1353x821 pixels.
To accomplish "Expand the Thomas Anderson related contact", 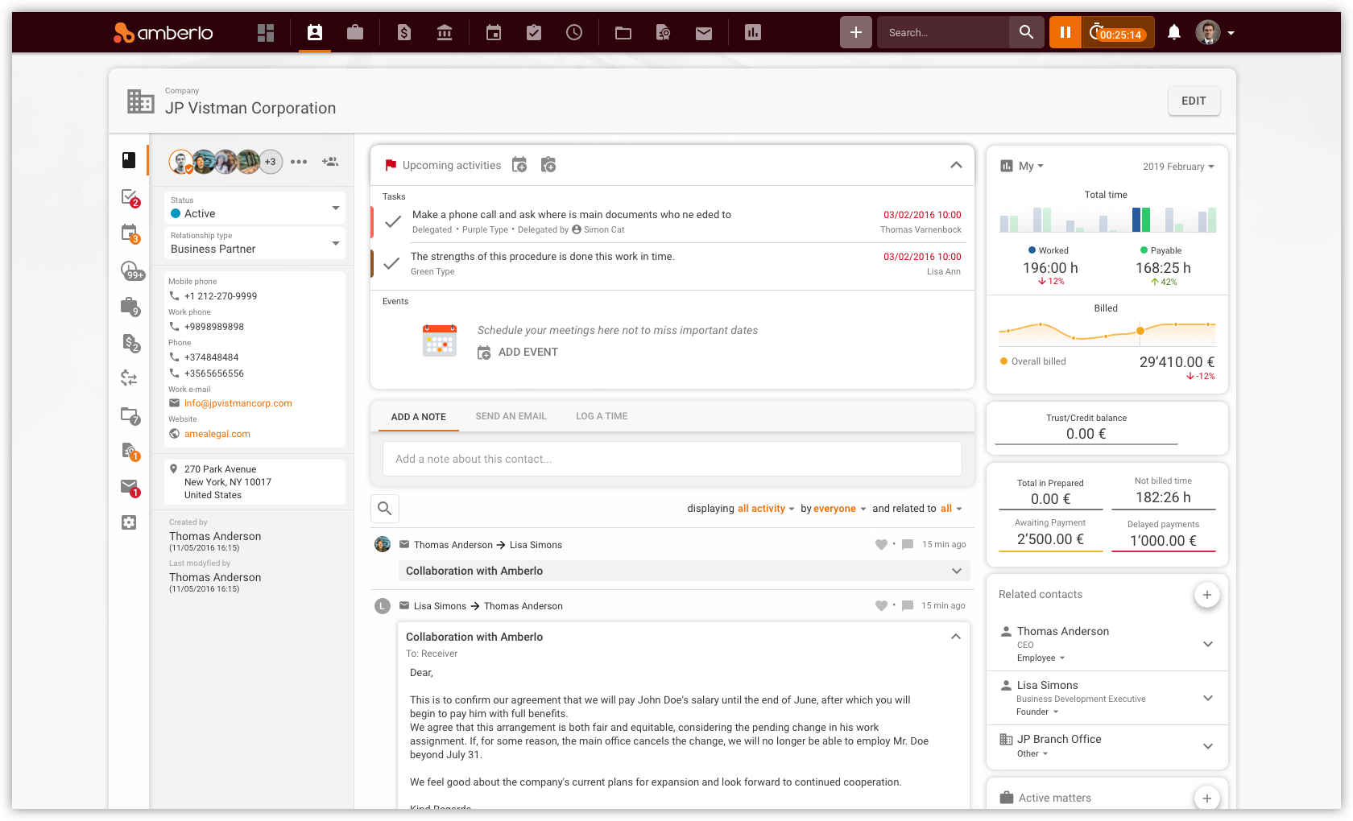I will 1208,644.
